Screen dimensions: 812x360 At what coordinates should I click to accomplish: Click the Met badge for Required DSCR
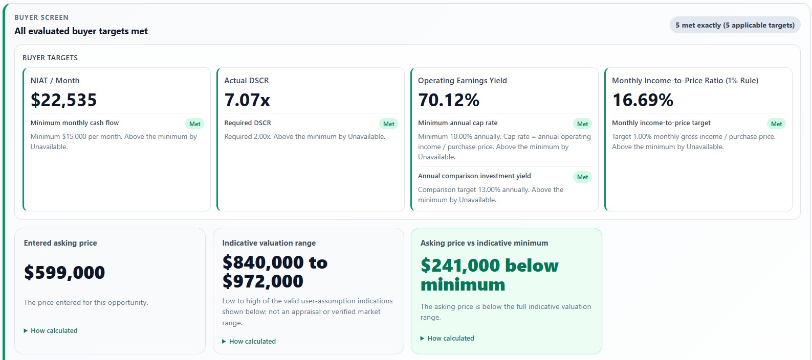coord(388,124)
